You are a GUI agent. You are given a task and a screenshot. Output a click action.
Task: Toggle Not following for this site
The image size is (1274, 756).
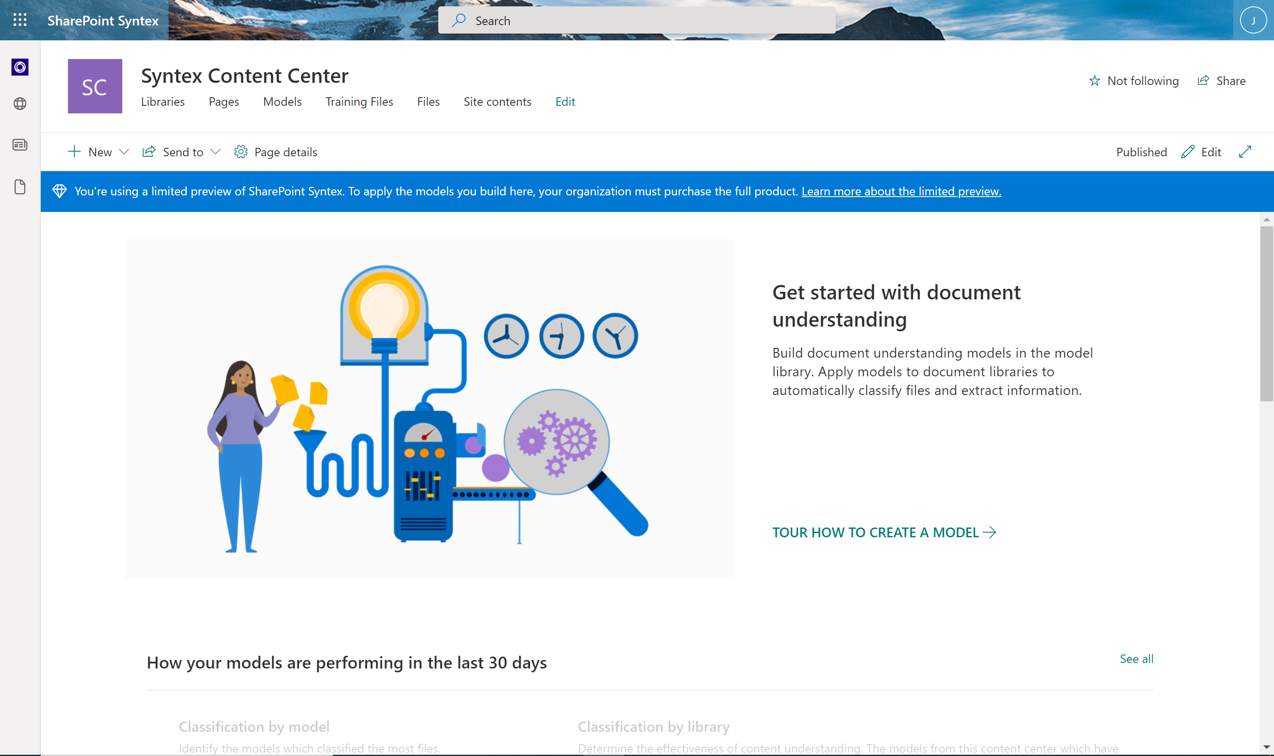point(1133,81)
